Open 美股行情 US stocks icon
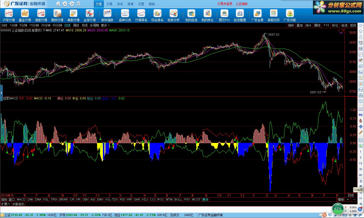364x218 pixels. [x=73, y=15]
